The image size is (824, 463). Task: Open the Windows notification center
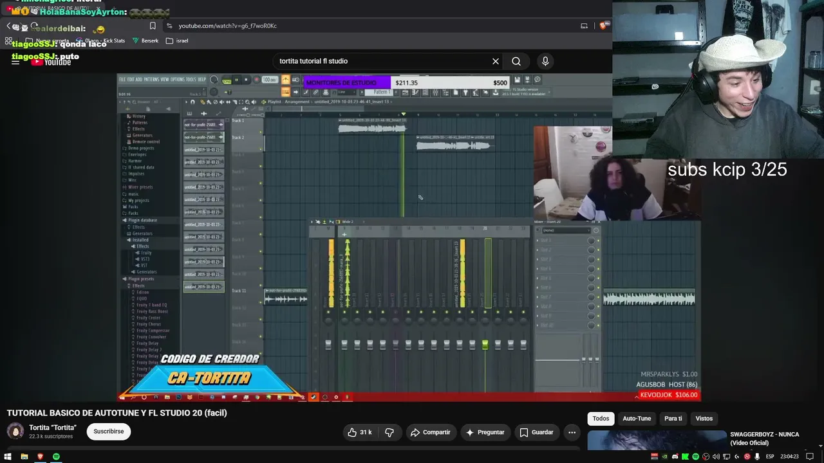tap(810, 457)
